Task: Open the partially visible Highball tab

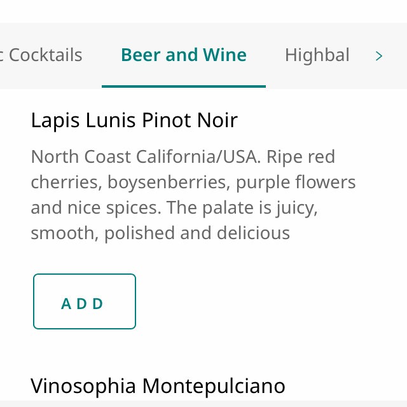Action: (317, 55)
